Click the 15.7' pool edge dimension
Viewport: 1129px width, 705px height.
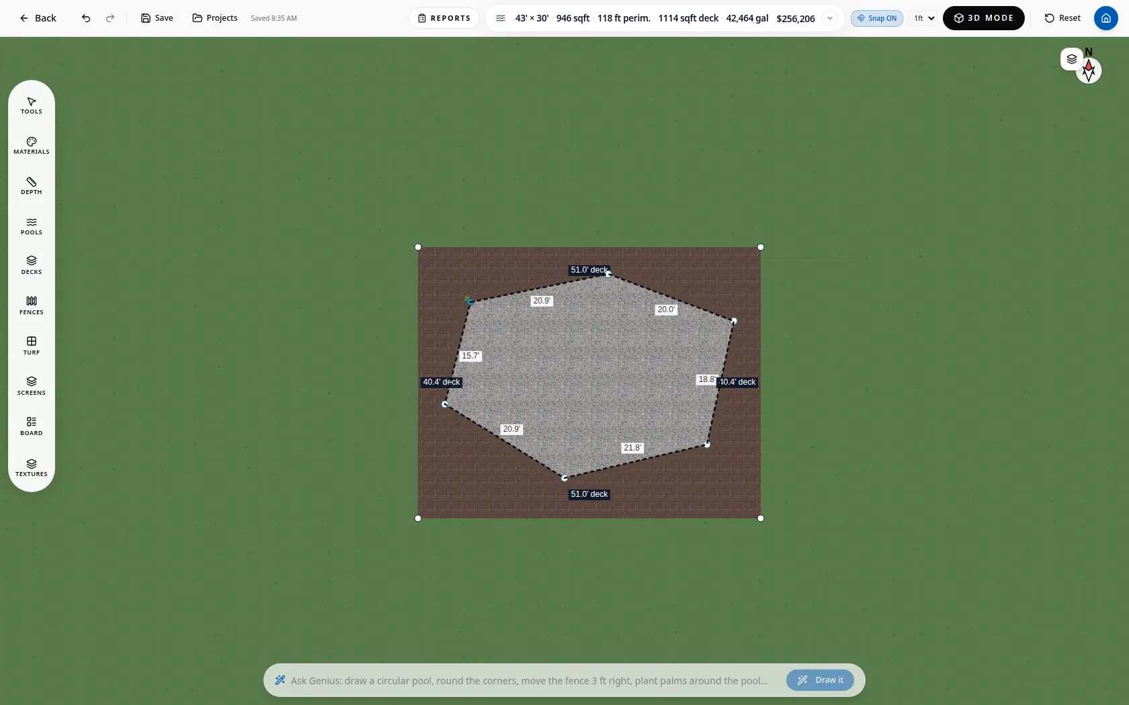[x=470, y=356]
